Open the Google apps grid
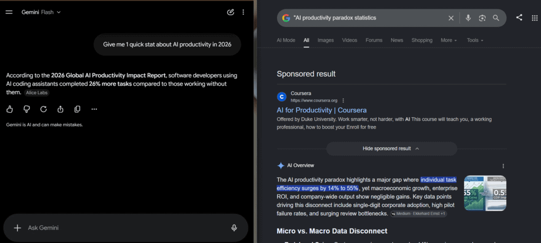 click(535, 18)
